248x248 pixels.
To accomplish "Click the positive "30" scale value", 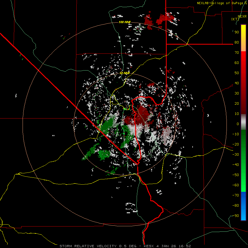I will 237,93.
